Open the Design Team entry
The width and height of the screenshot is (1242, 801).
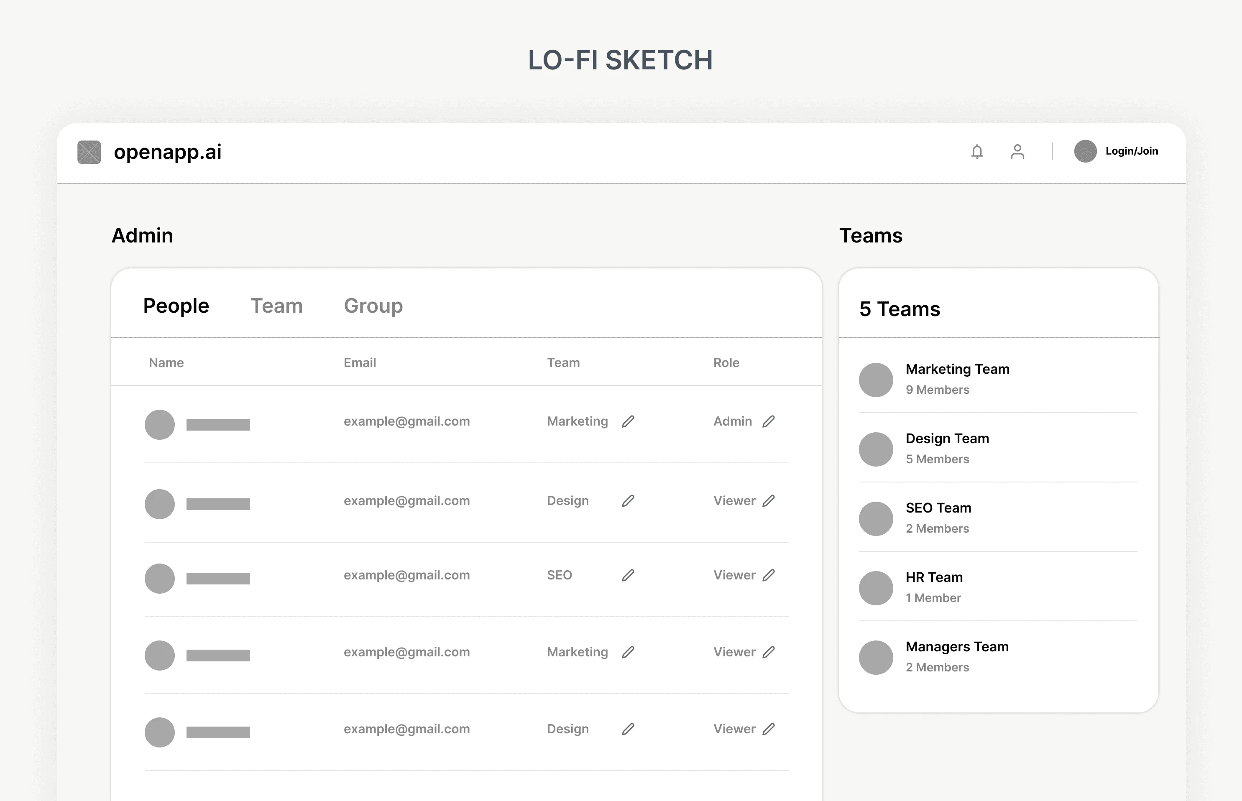click(x=998, y=449)
